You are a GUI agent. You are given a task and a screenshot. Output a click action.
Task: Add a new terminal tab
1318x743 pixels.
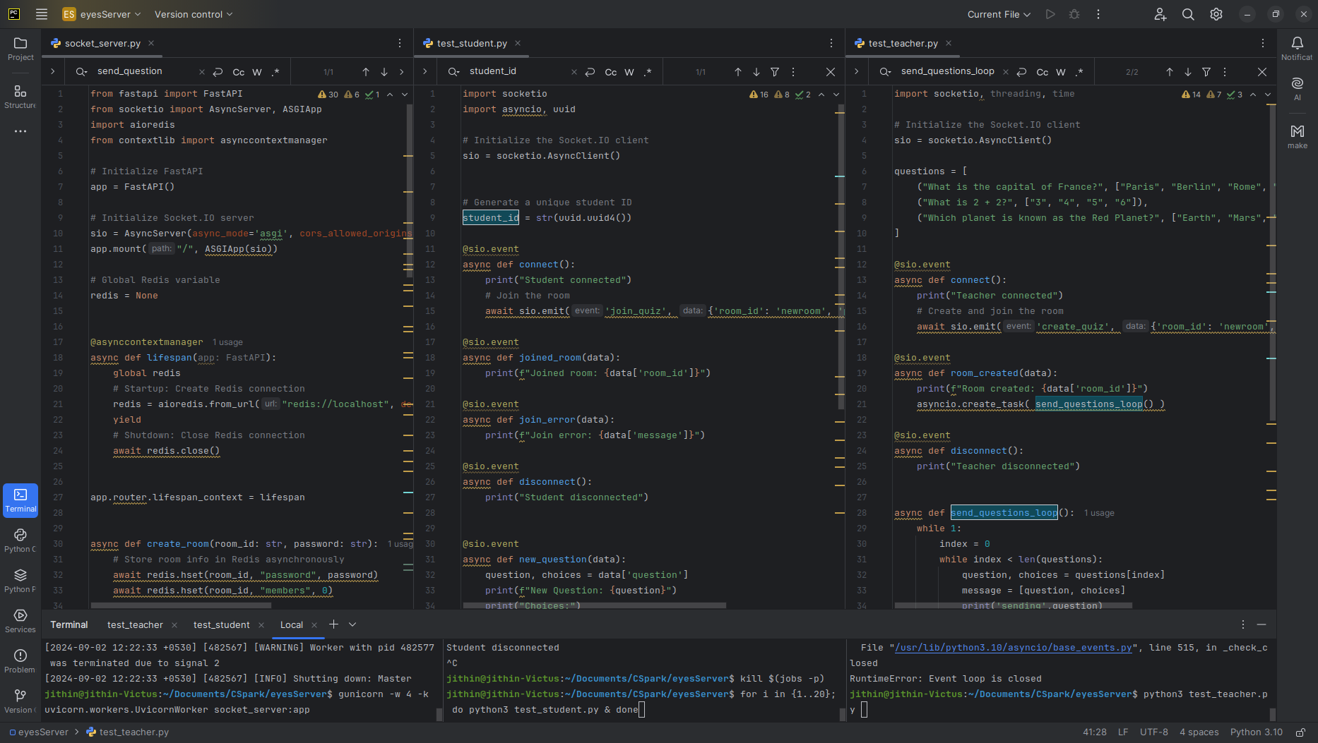pyautogui.click(x=333, y=624)
